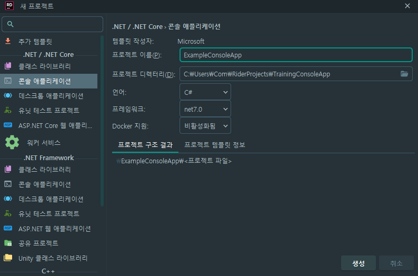Viewport: 418px width, 276px height.
Task: Click the ASP.NET 웹 애플리케이션 icon
Action: (x=8, y=228)
